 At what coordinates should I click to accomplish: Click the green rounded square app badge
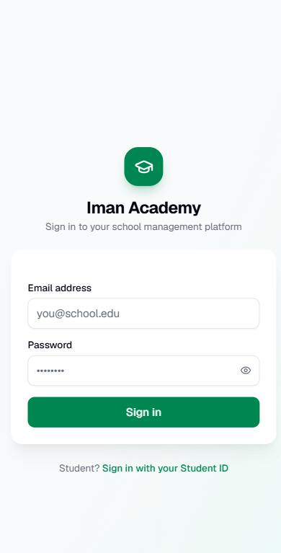[x=143, y=167]
